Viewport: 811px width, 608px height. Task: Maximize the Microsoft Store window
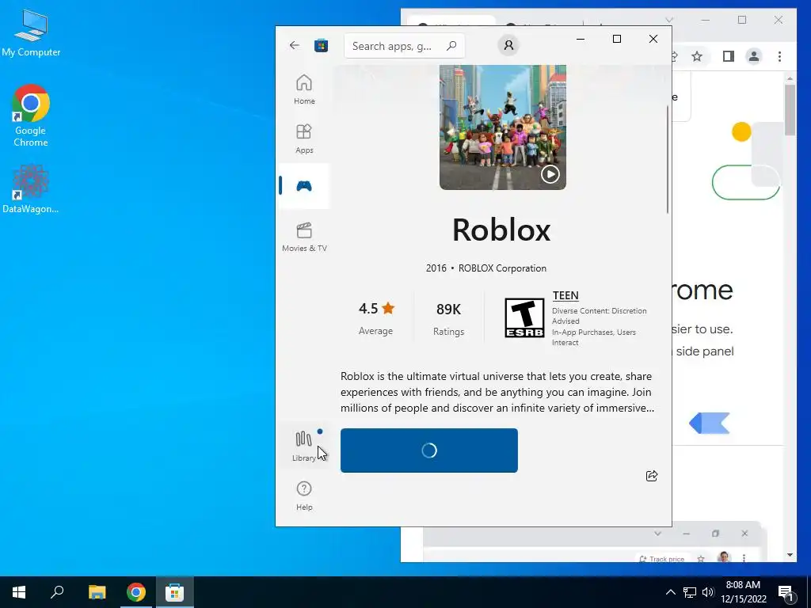pos(616,39)
